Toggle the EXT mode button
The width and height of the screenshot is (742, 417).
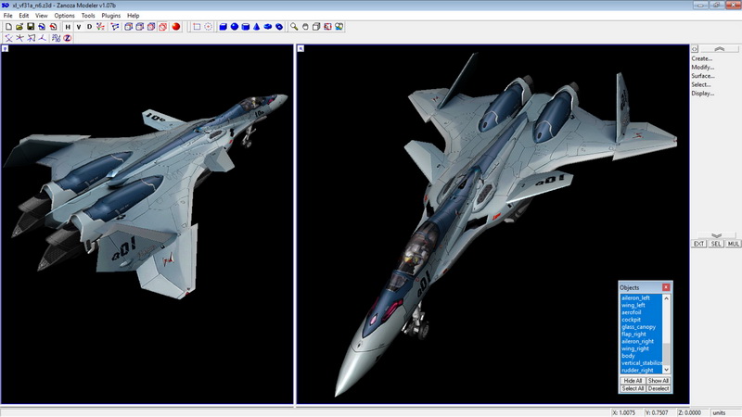tap(699, 244)
